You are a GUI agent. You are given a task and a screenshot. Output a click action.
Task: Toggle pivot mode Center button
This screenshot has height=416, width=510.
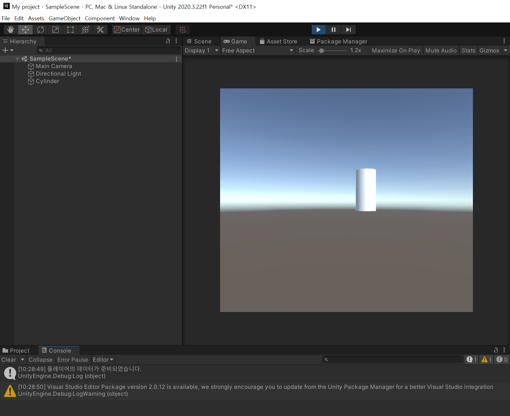point(127,30)
